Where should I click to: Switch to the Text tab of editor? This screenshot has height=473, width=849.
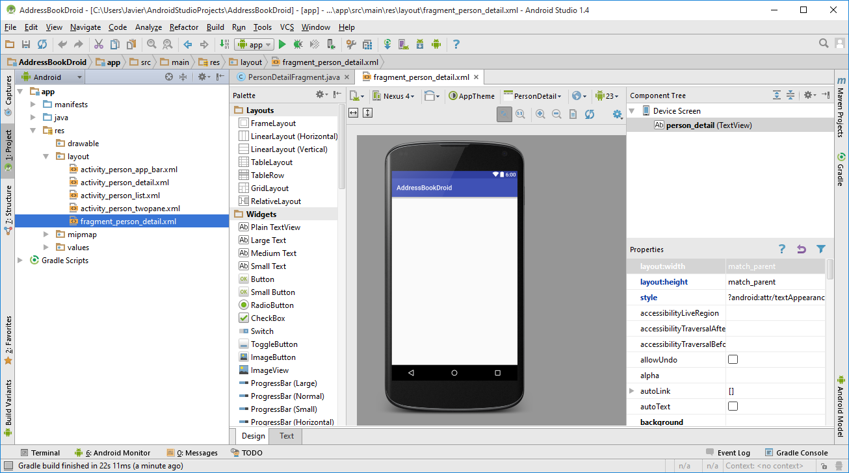(286, 436)
